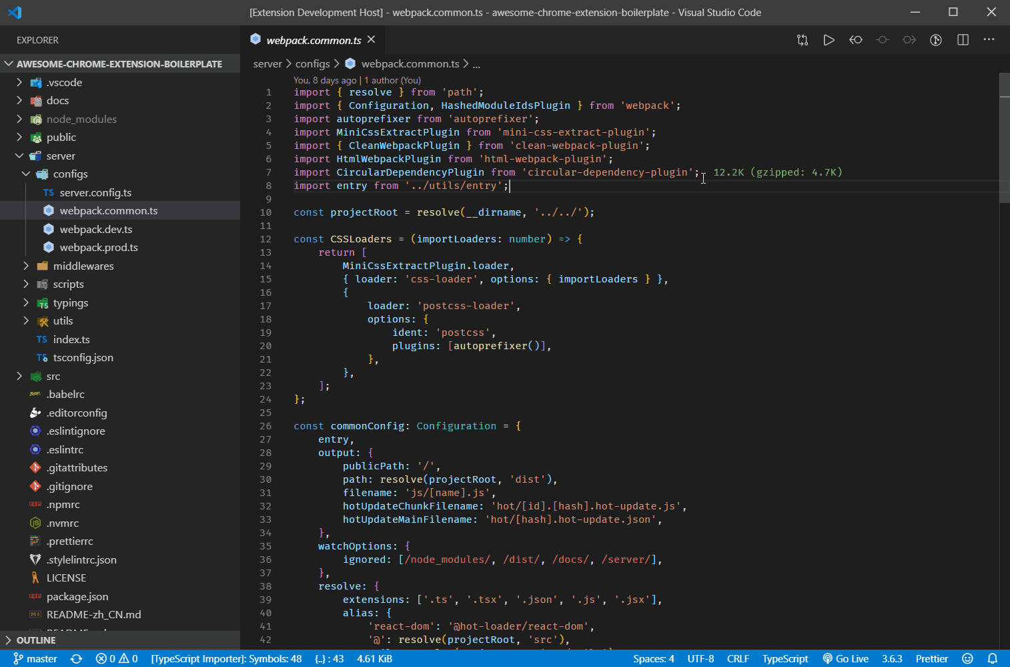Click the errors and warnings indicator
Viewport: 1010px width, 667px height.
point(117,658)
